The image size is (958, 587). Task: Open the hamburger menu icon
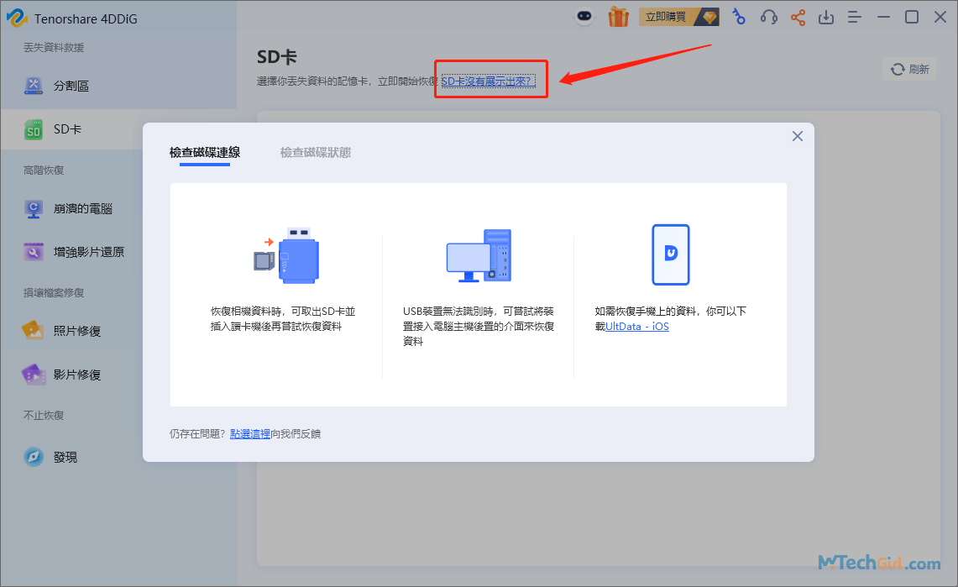855,16
